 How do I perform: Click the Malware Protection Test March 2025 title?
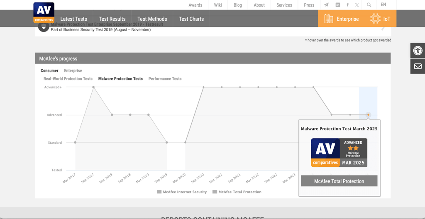tap(339, 129)
